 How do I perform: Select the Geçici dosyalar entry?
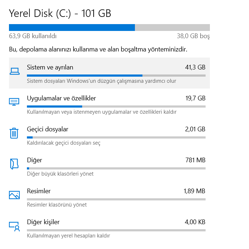pos(47,129)
